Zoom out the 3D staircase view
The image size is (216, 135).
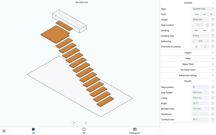point(80,123)
